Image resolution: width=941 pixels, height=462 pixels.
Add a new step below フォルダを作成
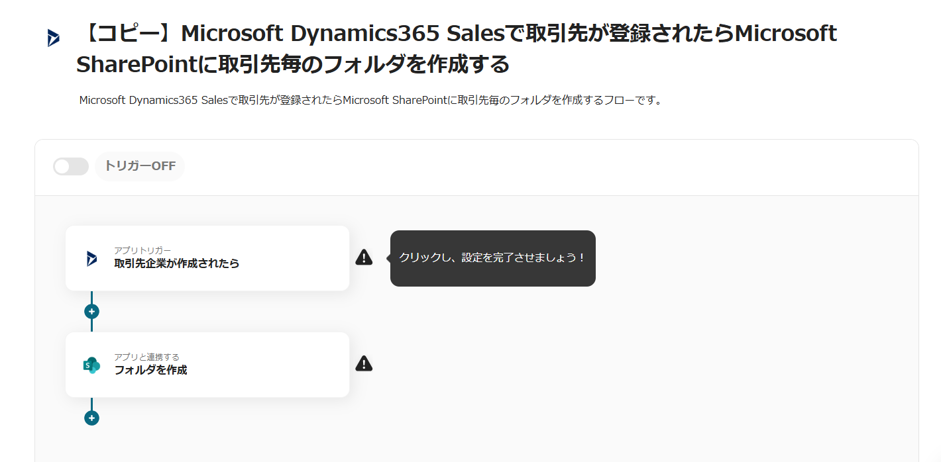pyautogui.click(x=91, y=418)
